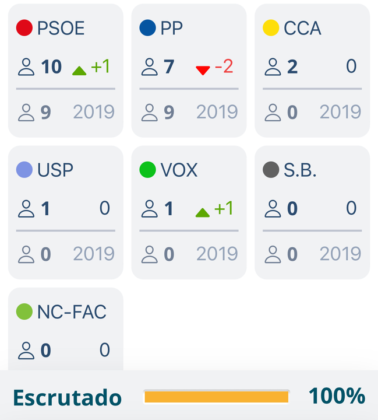
Task: Click PSOE green up arrow indicator
Action: (x=79, y=71)
